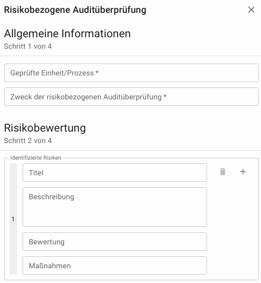Select the Schritt 2 von 4 label
261x283 pixels.
[28, 141]
